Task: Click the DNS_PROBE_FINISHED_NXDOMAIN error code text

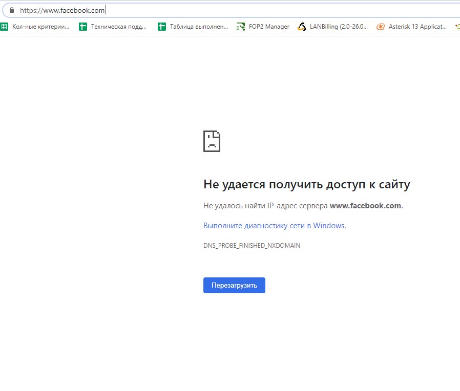Action: click(252, 246)
